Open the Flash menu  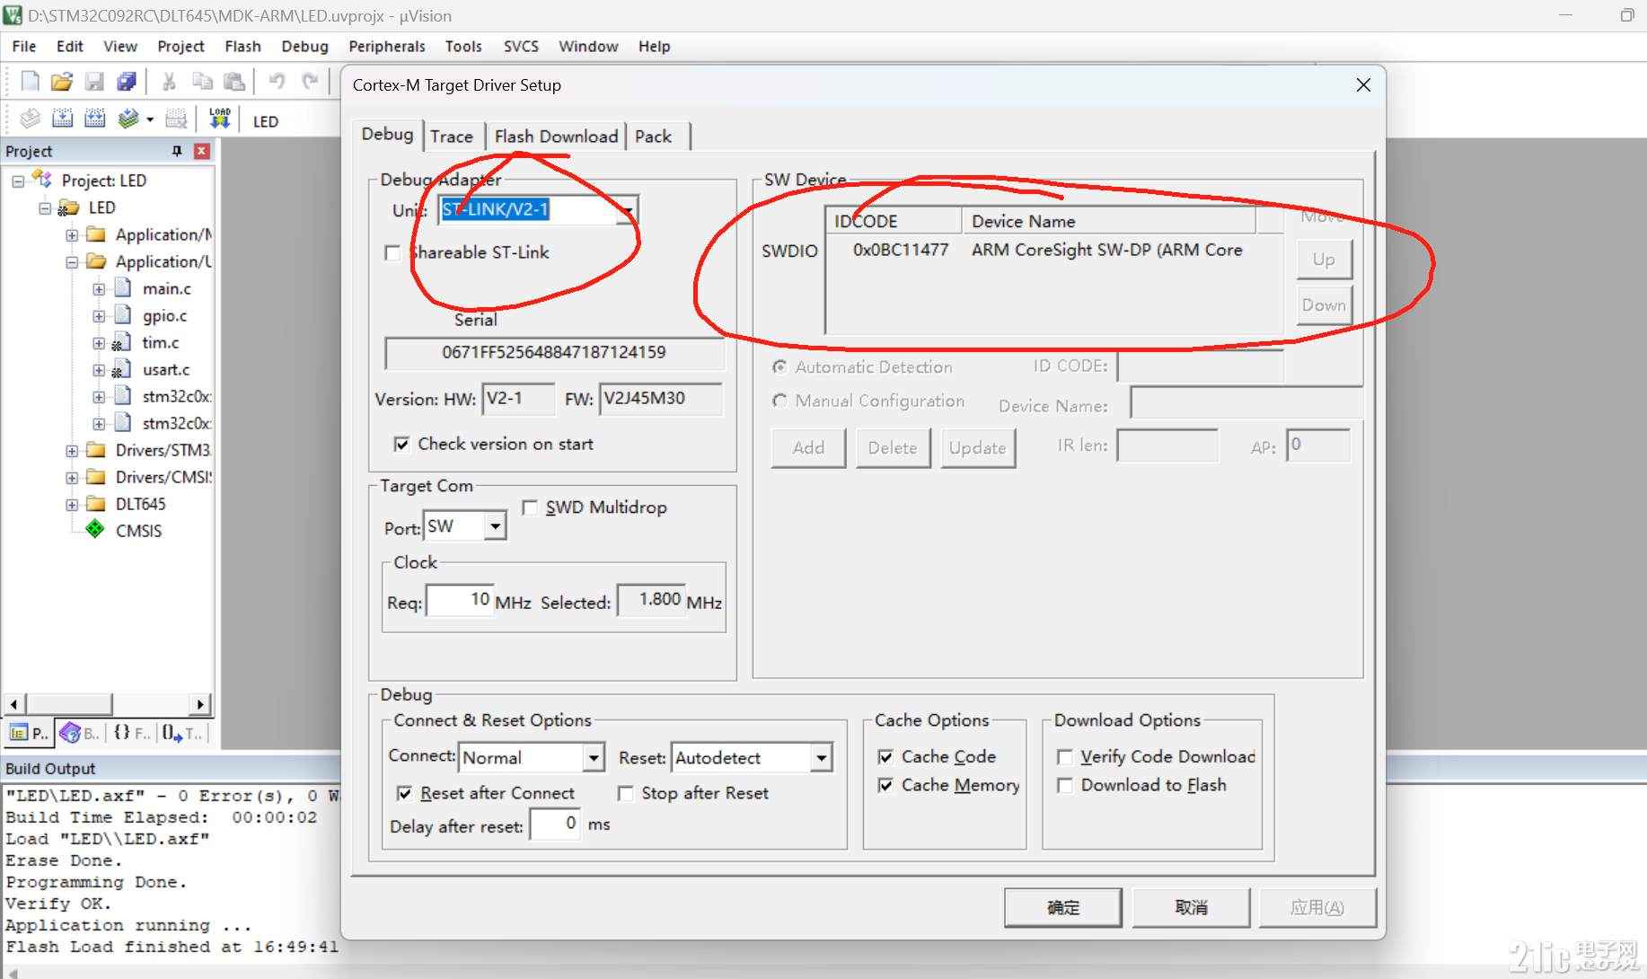pos(242,47)
